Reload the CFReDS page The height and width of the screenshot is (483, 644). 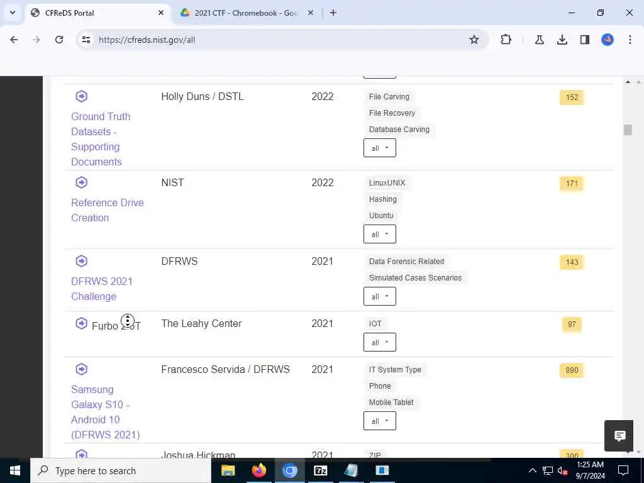click(x=59, y=40)
